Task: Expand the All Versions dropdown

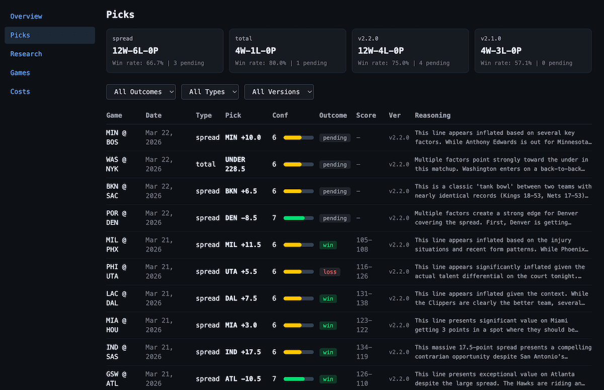Action: tap(279, 92)
